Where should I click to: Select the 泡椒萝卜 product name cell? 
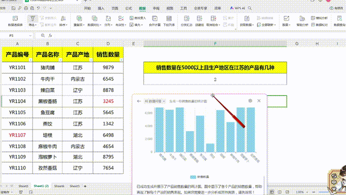(48, 157)
